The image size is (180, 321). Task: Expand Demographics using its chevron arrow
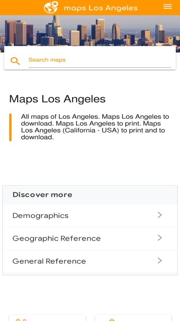tap(160, 215)
